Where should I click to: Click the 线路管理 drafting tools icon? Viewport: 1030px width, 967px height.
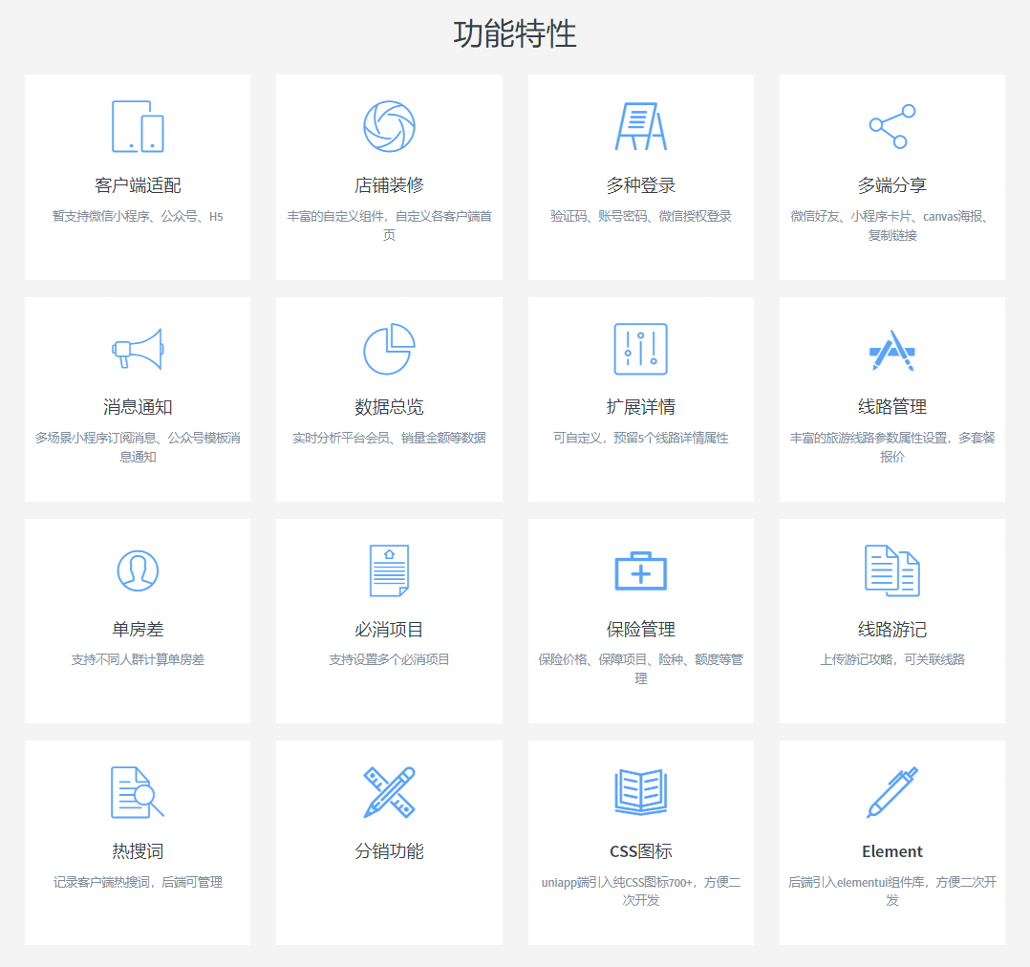tap(892, 350)
